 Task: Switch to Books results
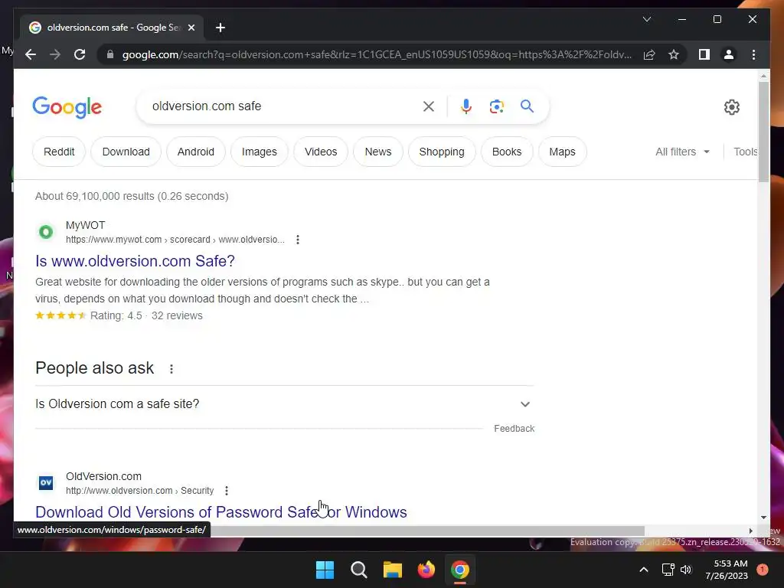[x=507, y=152]
